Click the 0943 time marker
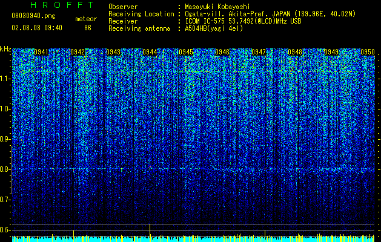 pos(113,52)
